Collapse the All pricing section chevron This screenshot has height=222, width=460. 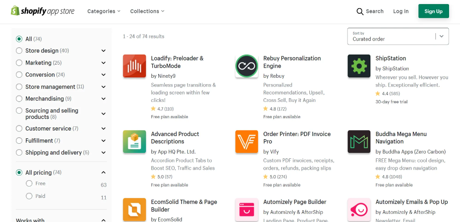click(103, 172)
